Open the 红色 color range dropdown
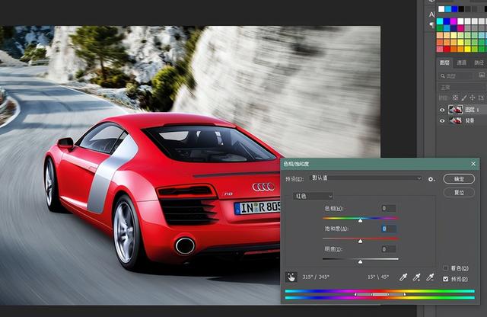The height and width of the screenshot is (317, 487). [314, 197]
